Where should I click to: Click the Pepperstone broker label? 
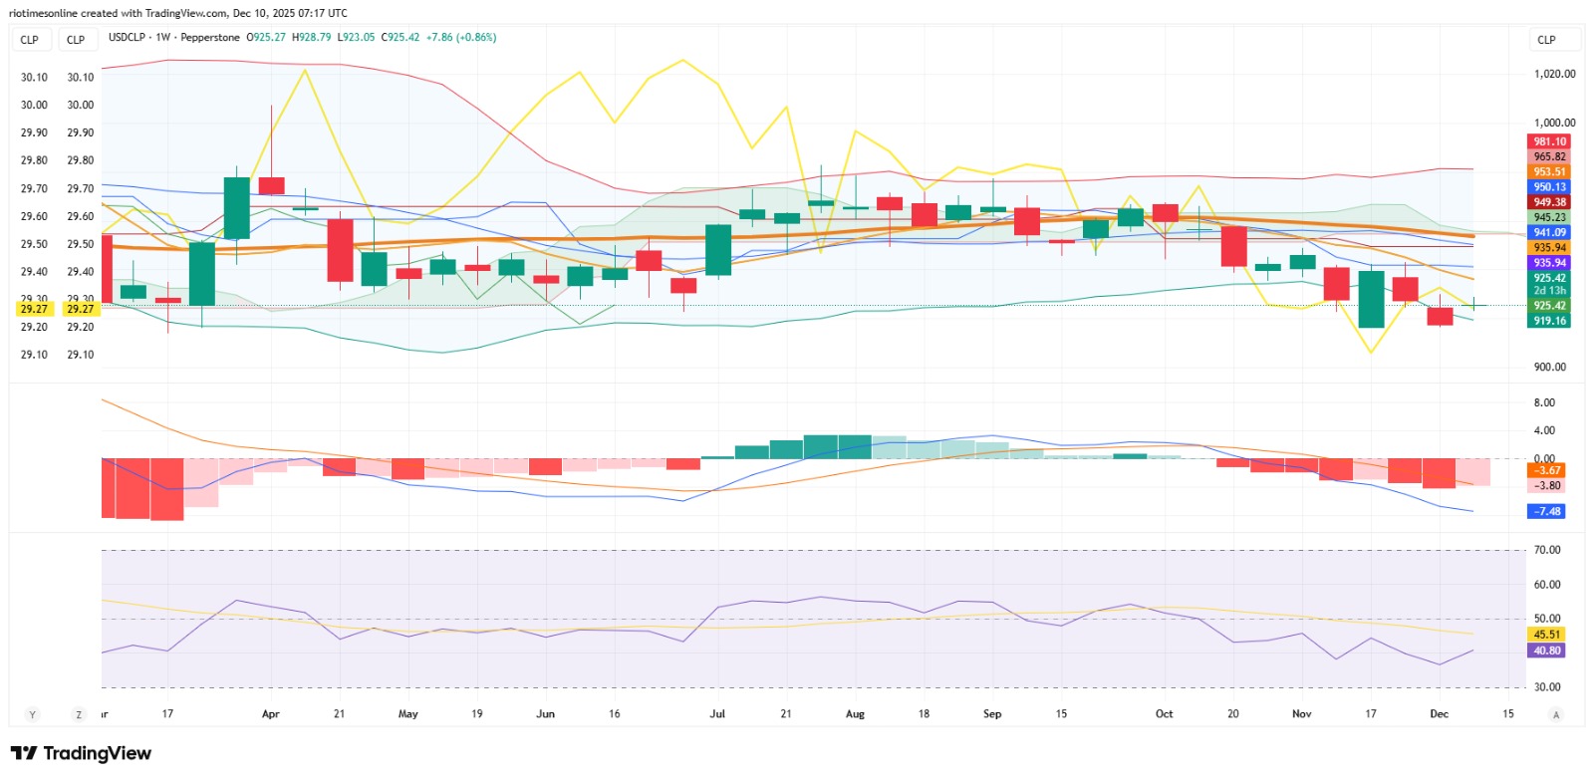click(210, 38)
